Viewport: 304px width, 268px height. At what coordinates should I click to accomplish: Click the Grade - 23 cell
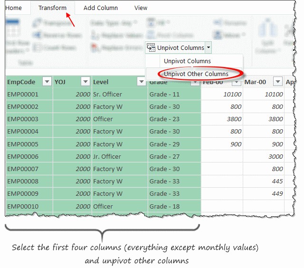[x=166, y=119]
